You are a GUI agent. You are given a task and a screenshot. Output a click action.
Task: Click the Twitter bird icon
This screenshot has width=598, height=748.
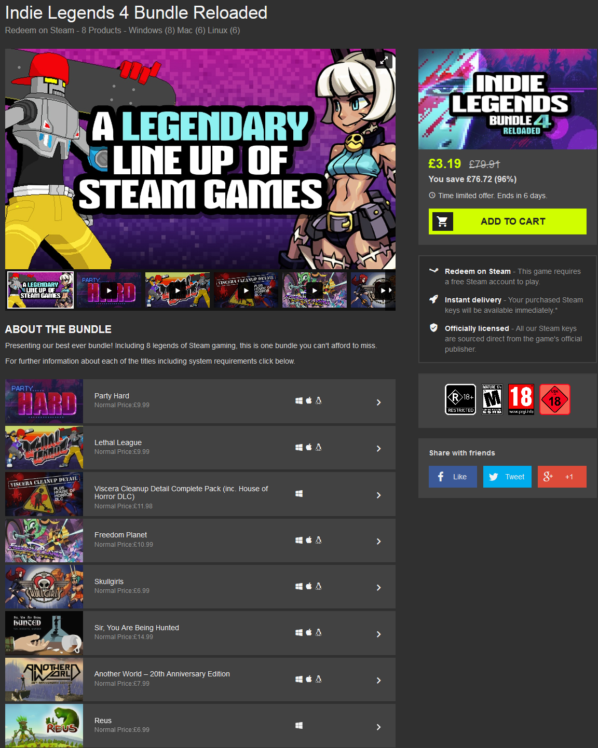tap(494, 477)
